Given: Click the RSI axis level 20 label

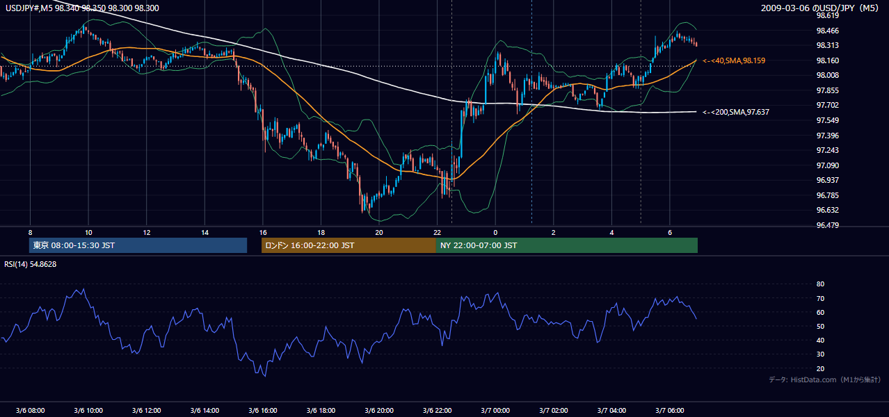Looking at the screenshot, I should click(820, 368).
